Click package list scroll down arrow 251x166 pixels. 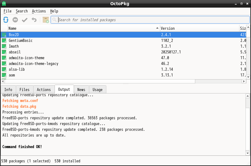[x=248, y=77]
